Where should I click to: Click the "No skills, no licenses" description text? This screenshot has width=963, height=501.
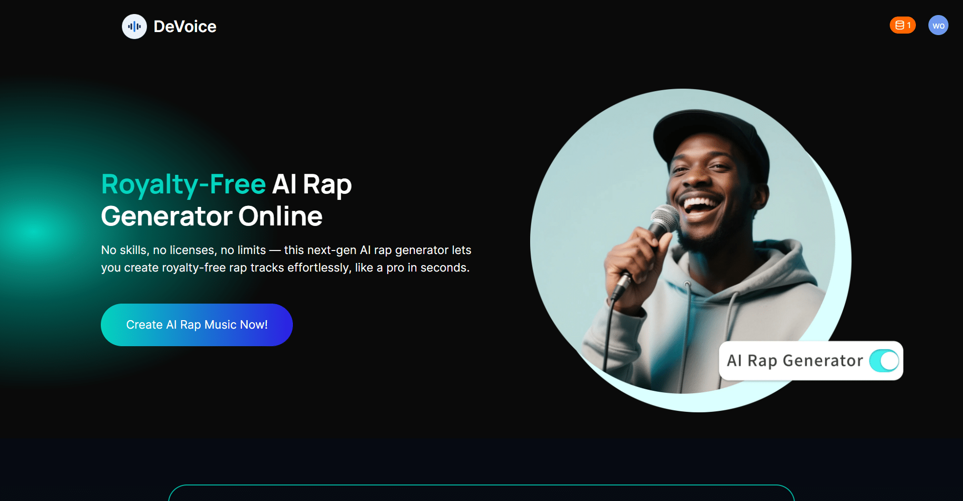point(286,259)
